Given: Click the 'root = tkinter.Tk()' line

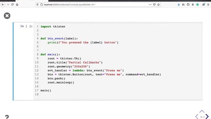Looking at the screenshot, I should coord(64,59).
